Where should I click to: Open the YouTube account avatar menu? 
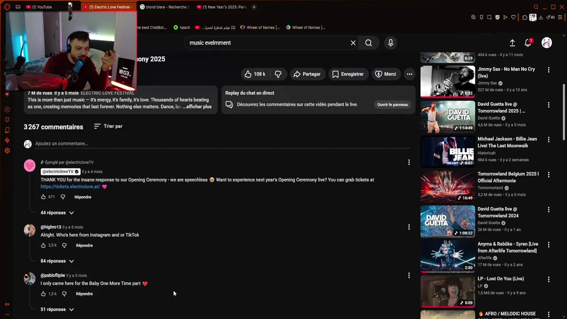pyautogui.click(x=547, y=43)
